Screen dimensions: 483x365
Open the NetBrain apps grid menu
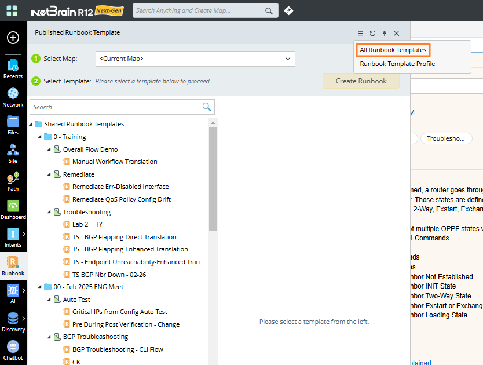[x=12, y=11]
